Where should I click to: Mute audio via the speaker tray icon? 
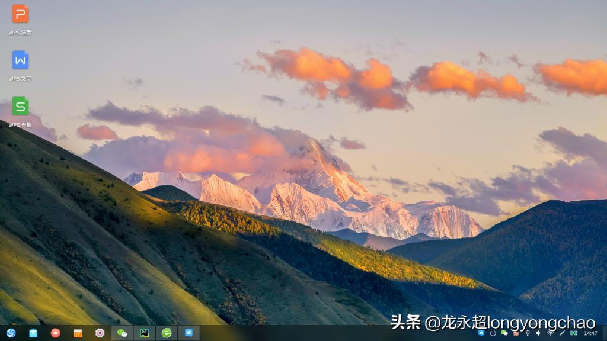coord(538,333)
